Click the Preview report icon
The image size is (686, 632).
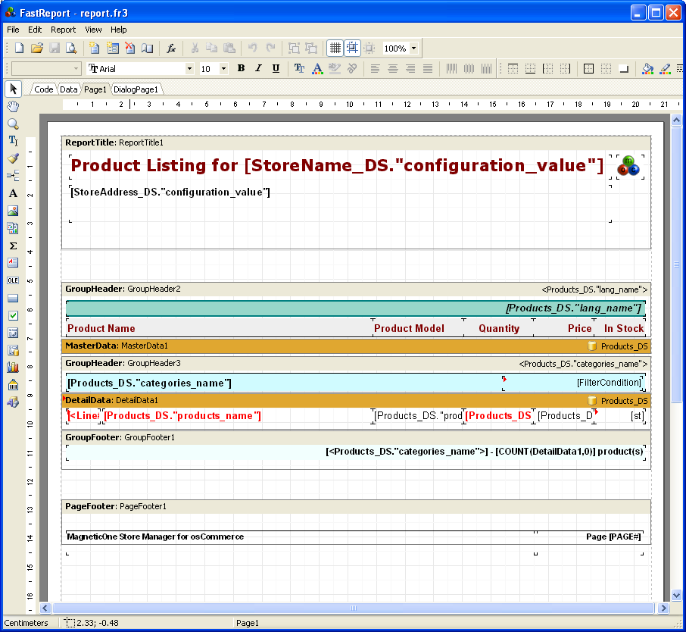click(x=71, y=48)
